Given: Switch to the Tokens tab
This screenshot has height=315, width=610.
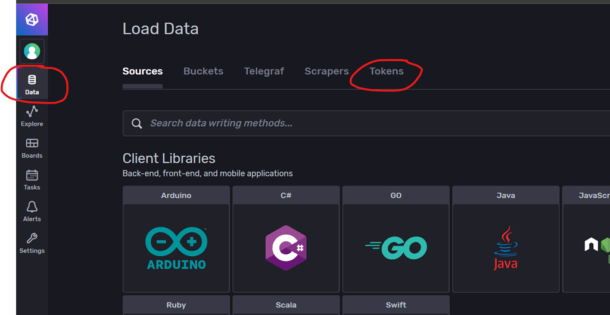Looking at the screenshot, I should [386, 71].
